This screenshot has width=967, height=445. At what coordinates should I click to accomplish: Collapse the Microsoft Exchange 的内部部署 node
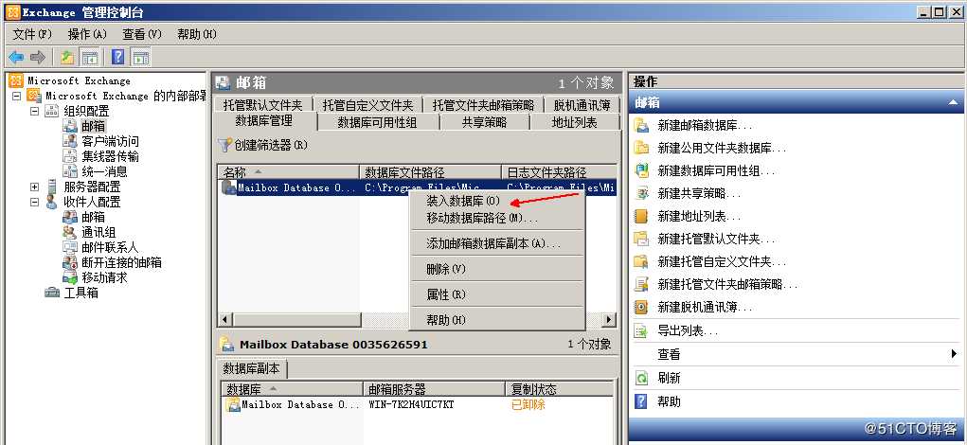click(17, 97)
